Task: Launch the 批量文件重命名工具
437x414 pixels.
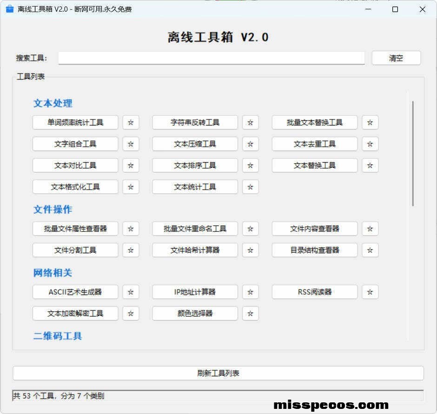Action: pos(195,229)
